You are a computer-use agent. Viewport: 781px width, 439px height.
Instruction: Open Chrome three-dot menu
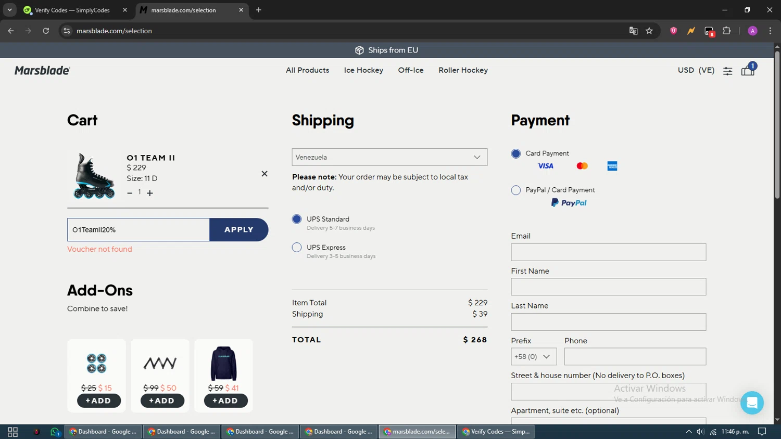click(770, 31)
